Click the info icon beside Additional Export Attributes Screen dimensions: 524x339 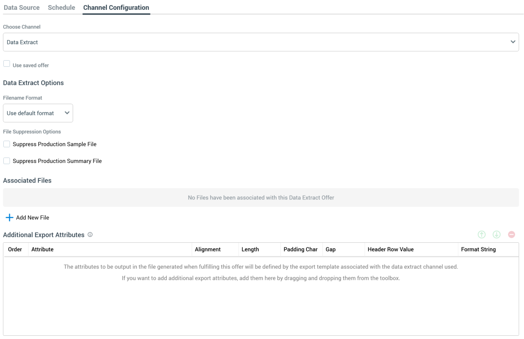coord(90,235)
